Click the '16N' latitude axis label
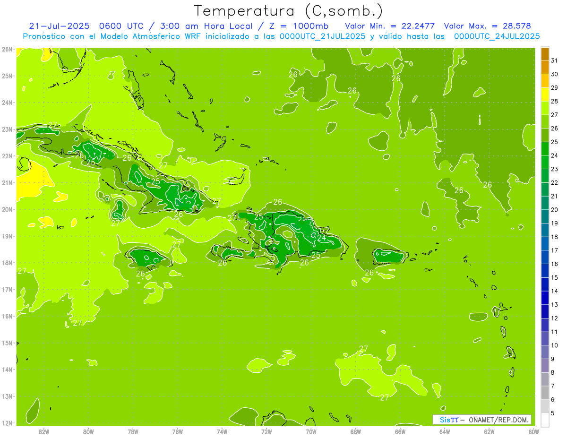 click(7, 316)
